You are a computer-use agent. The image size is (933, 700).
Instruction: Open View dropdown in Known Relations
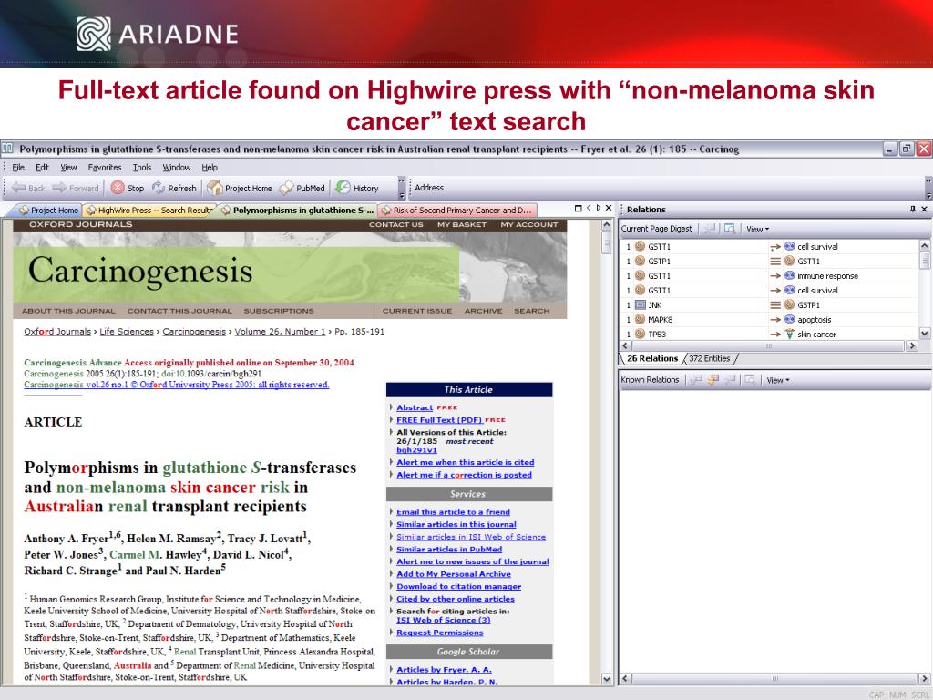778,380
